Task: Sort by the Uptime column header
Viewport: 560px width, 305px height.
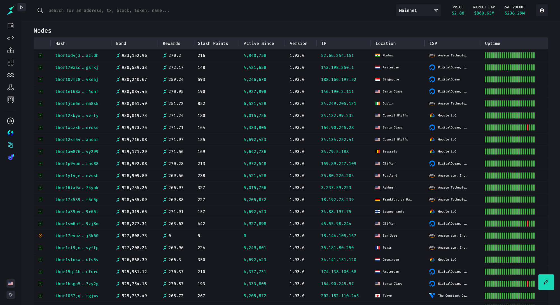Action: click(x=493, y=43)
